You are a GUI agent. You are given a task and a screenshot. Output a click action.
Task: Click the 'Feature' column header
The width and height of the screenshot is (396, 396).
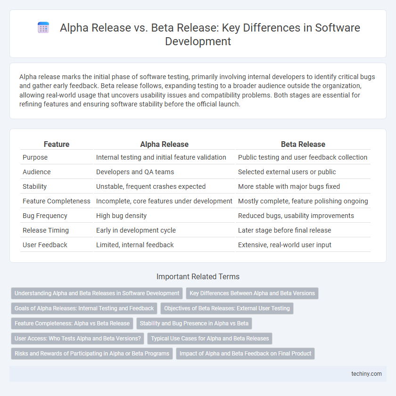click(x=57, y=144)
